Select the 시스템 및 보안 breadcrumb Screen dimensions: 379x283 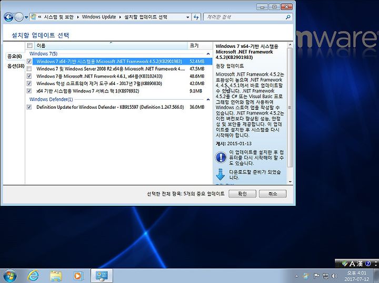[58, 17]
